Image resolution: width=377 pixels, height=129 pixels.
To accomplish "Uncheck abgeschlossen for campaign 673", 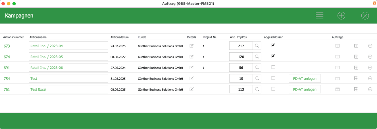I will [273, 45].
